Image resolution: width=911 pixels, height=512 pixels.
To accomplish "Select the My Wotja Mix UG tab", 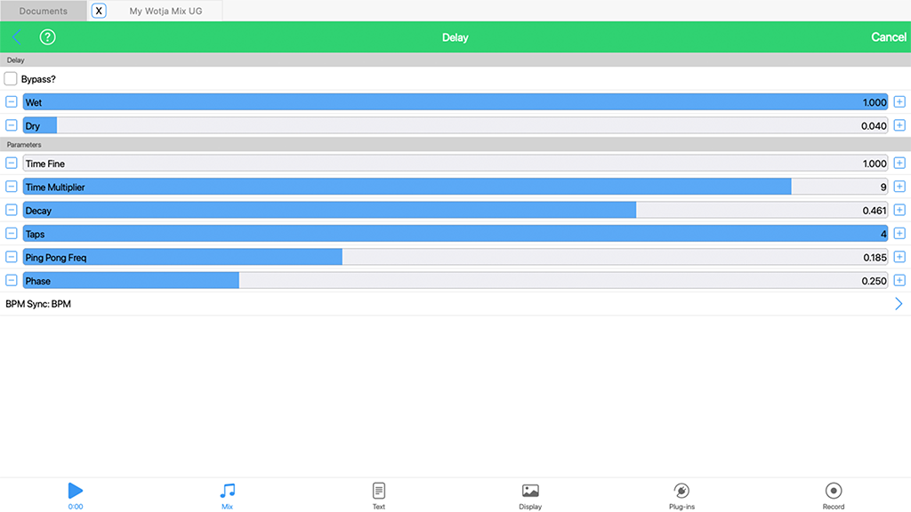I will pos(165,12).
